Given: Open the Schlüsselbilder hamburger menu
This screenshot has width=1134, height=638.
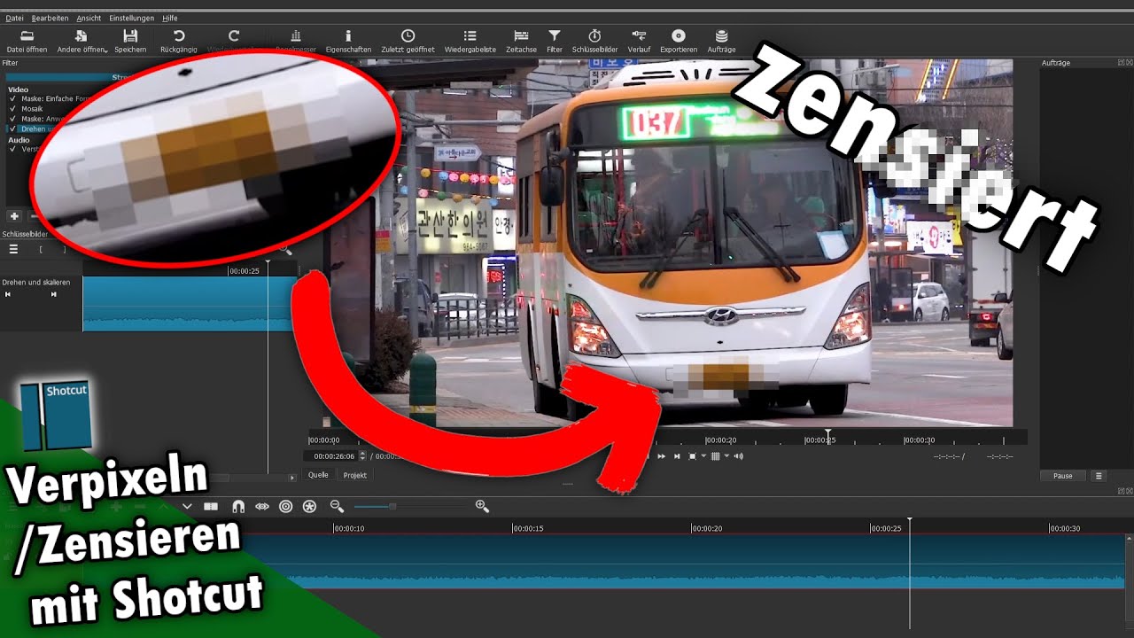Looking at the screenshot, I should pyautogui.click(x=13, y=250).
